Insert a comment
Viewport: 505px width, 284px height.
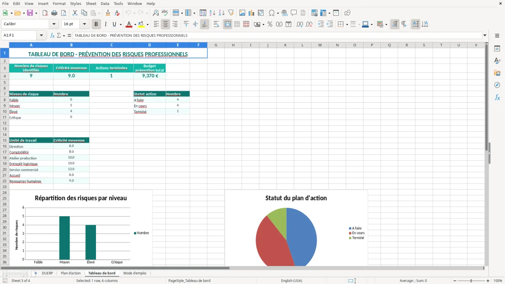294,13
